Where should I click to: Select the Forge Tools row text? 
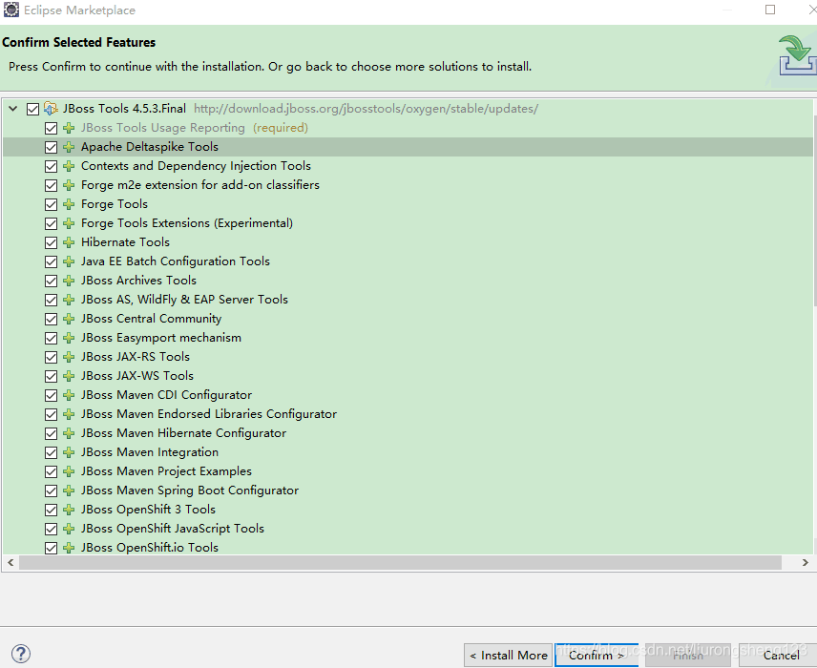click(x=115, y=204)
